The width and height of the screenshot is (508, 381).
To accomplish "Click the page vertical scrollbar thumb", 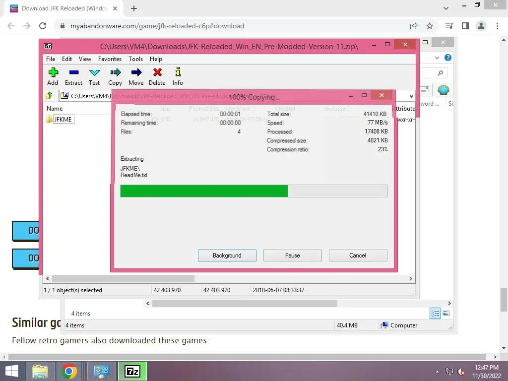I will (504, 300).
